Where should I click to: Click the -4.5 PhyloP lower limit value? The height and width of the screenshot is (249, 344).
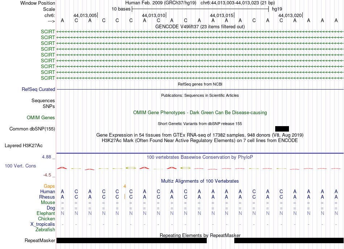47,175
